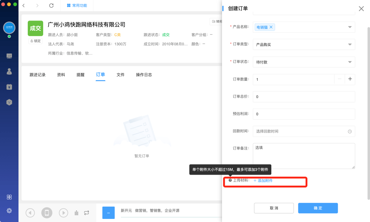Viewport: 370px width, 222px height.
Task: Click the previous call circle button
Action: [30, 213]
